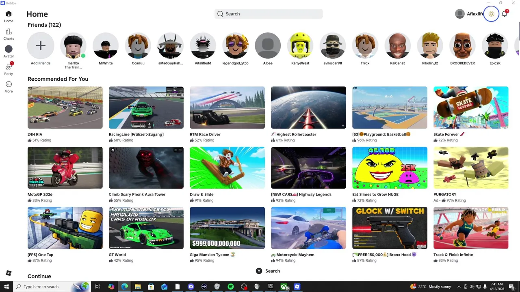Click the weather widget showing 22°C

(431, 287)
